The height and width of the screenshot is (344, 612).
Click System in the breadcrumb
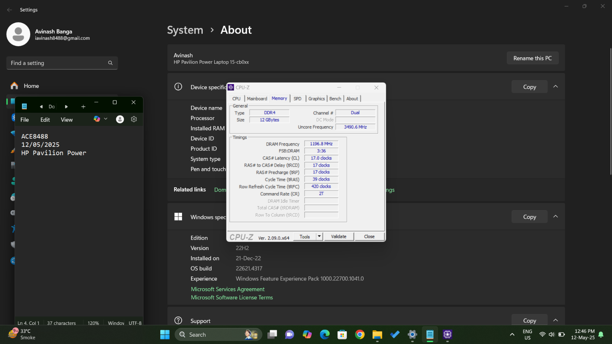point(185,30)
